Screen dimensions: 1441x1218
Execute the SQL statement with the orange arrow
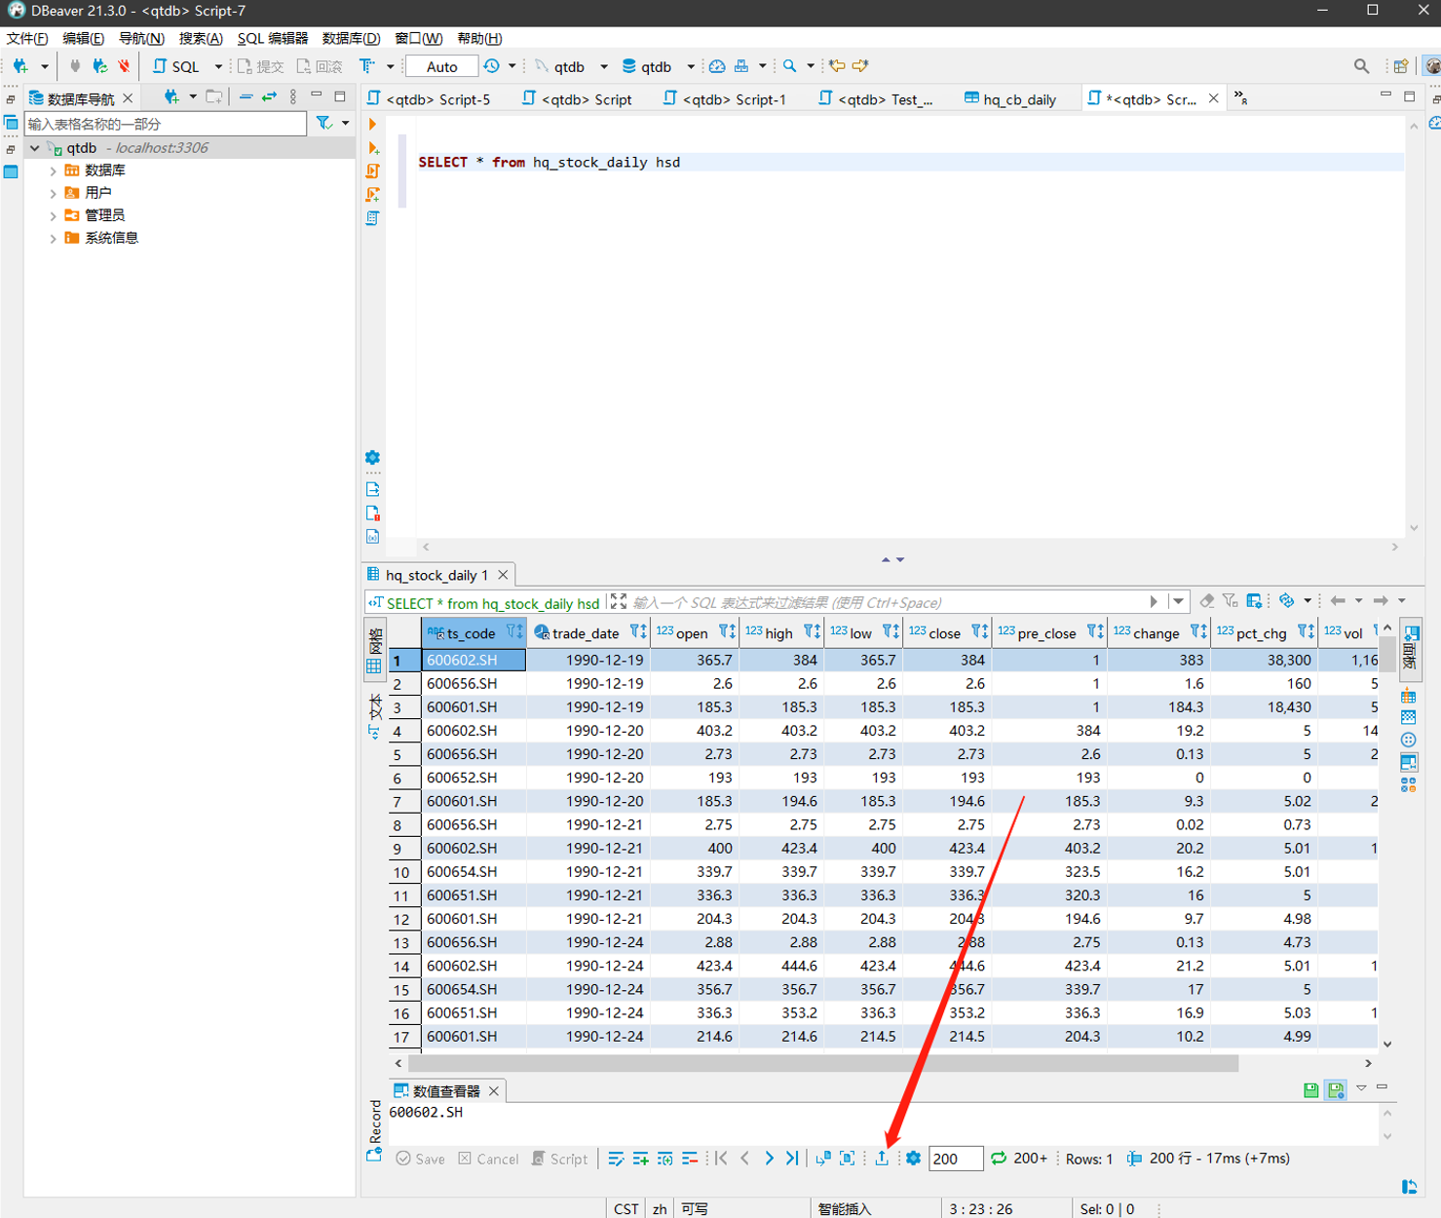tap(372, 125)
